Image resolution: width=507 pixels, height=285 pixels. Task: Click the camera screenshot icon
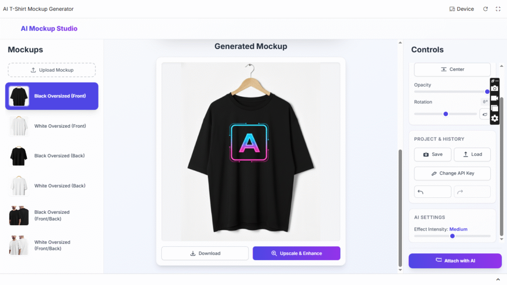[495, 88]
